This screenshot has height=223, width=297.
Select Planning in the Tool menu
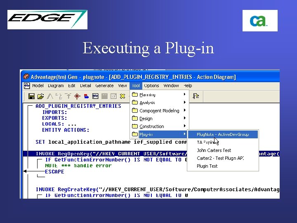tap(159, 95)
